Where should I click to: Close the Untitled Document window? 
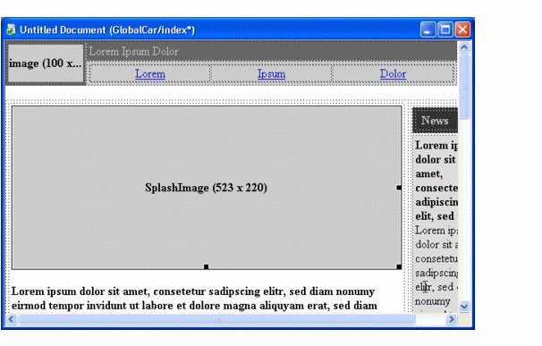462,30
